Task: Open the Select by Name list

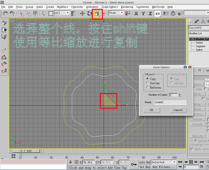Action: pos(73,14)
